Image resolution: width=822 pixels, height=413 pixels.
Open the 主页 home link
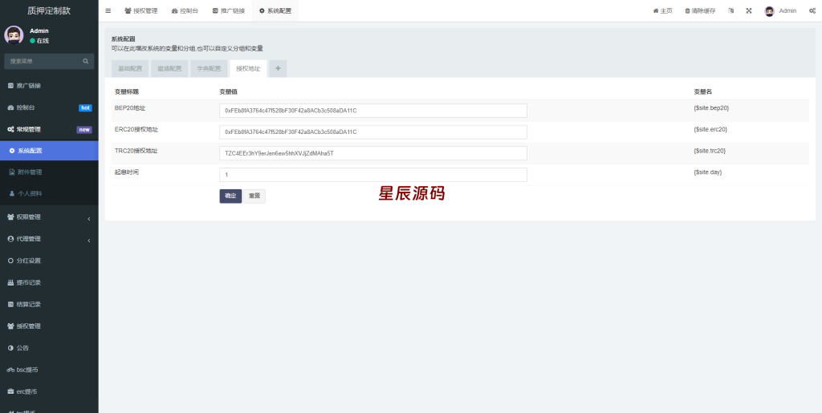coord(662,10)
